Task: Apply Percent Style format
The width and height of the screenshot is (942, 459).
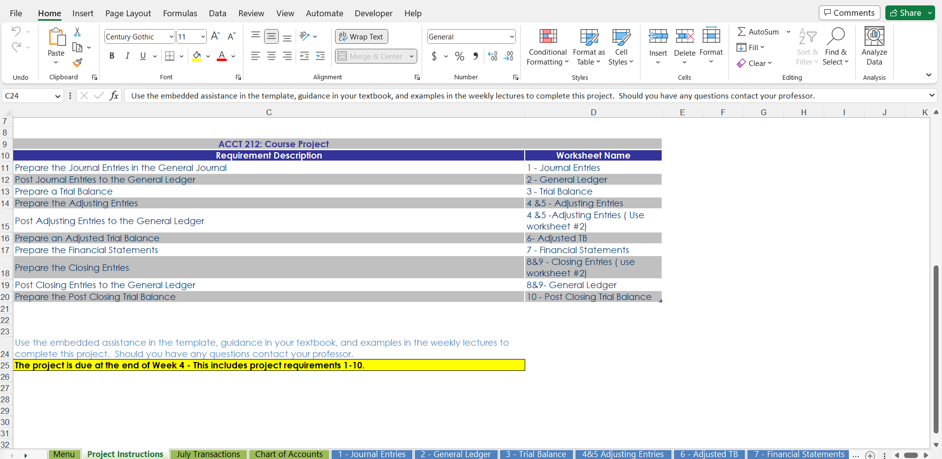Action: click(460, 56)
